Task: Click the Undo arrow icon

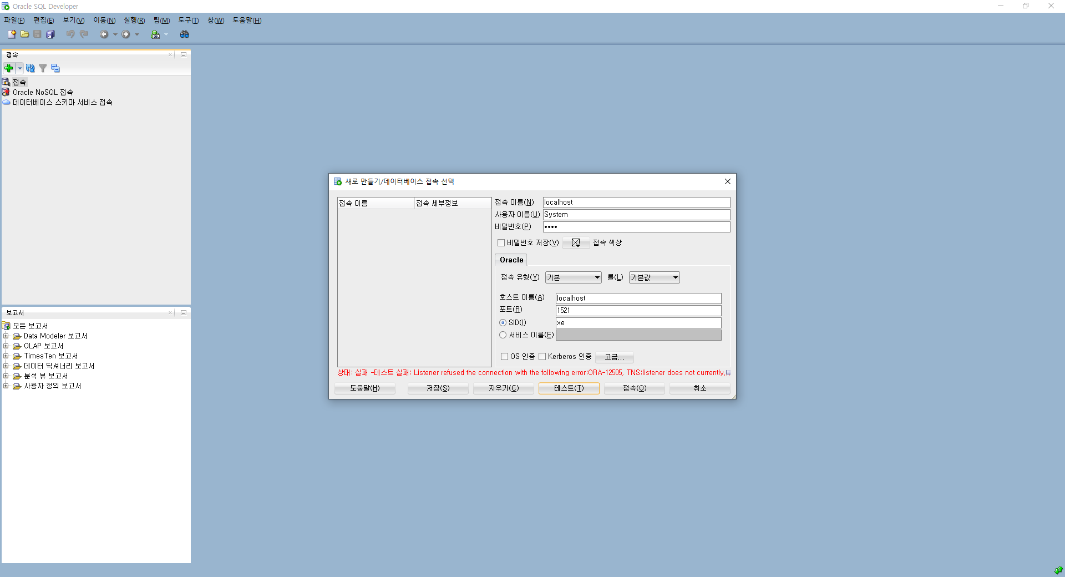Action: pos(70,34)
